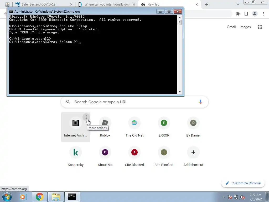Click the cmd window scrollbar thumb
The width and height of the screenshot is (269, 202).
click(180, 22)
